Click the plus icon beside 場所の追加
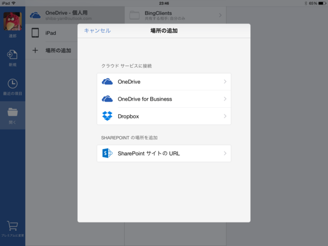The height and width of the screenshot is (246, 328). click(35, 50)
